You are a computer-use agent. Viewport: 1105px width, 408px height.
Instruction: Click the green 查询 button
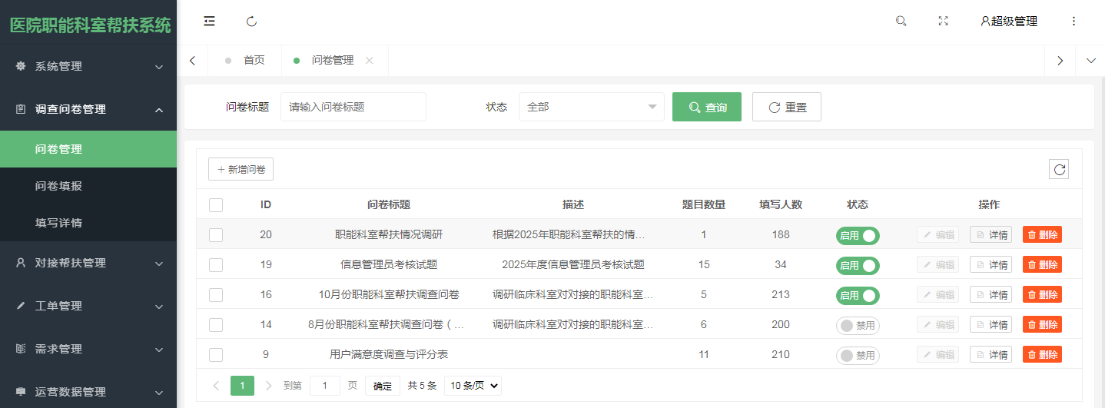click(706, 108)
